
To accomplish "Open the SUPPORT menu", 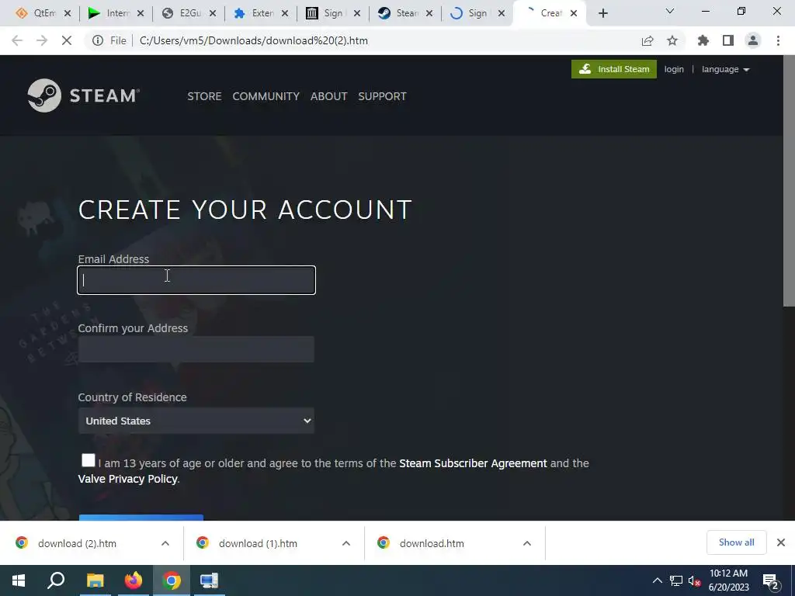I will coord(382,96).
